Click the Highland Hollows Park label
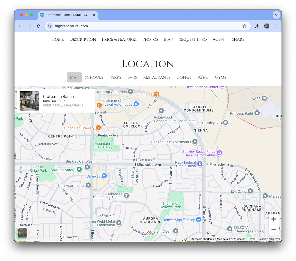 coord(170,205)
